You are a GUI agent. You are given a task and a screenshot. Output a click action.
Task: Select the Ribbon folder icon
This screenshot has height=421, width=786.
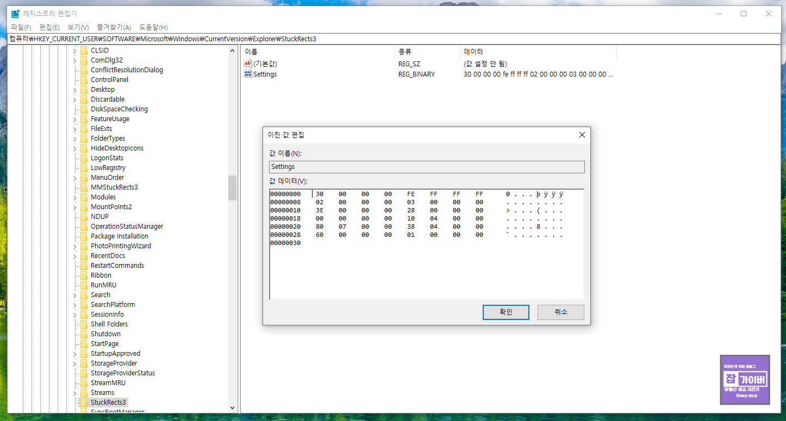(x=84, y=275)
